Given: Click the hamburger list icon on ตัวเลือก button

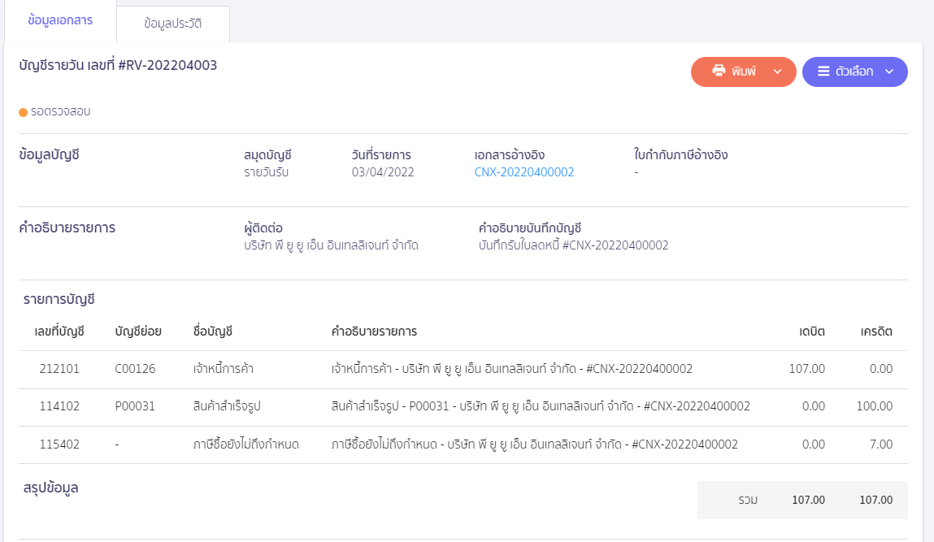Looking at the screenshot, I should (823, 72).
